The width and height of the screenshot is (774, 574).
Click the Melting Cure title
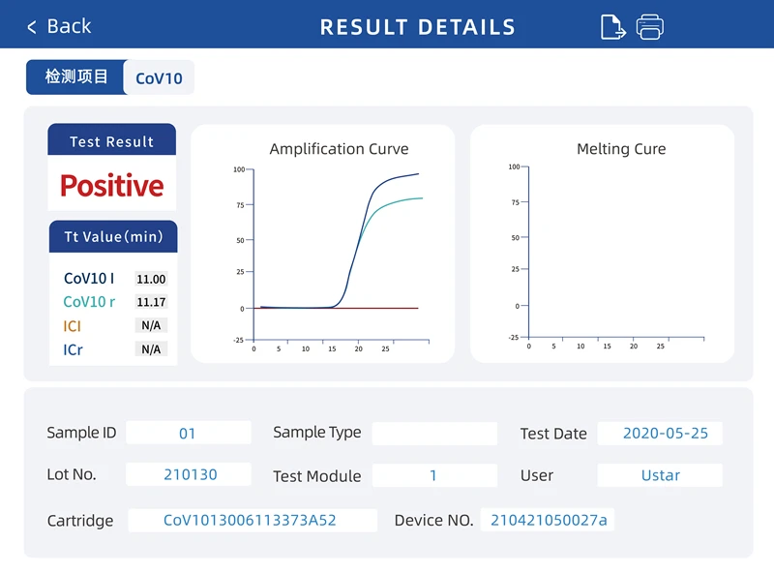(x=621, y=149)
